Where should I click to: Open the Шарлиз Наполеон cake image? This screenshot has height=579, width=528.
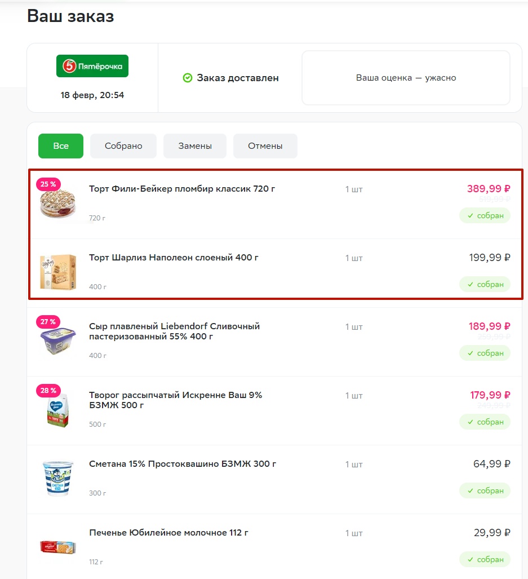[x=58, y=272]
